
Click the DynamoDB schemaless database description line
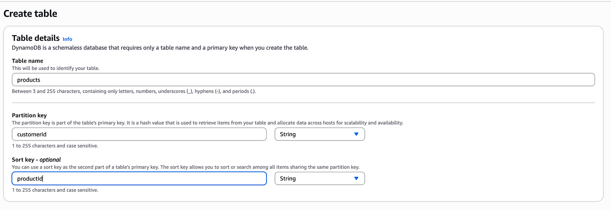point(160,48)
